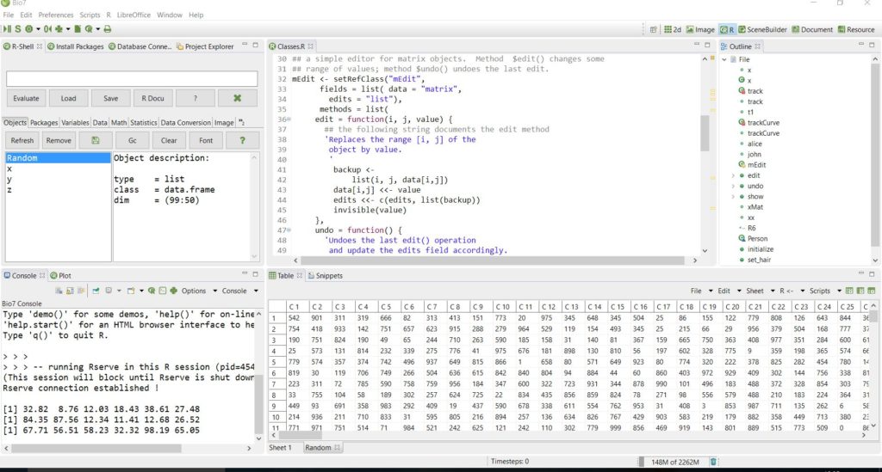Screen dimensions: 882x472
Task: Click the R-Shell expression input field
Action: pos(132,78)
